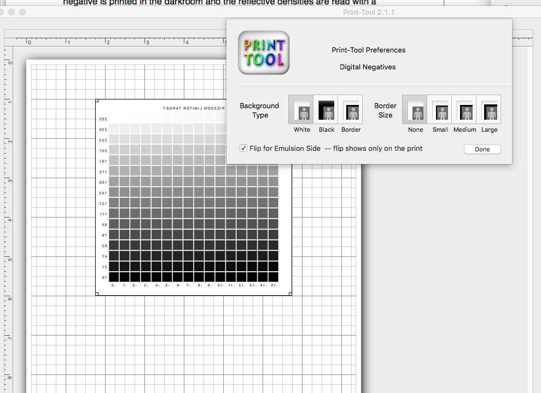
Task: Choose the Medium border size icon
Action: [x=464, y=109]
